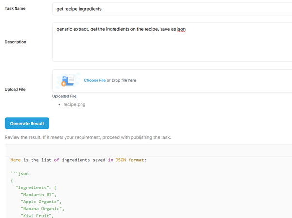This screenshot has height=218, width=292.
Task: Click the file upload folder icon
Action: pos(68,80)
